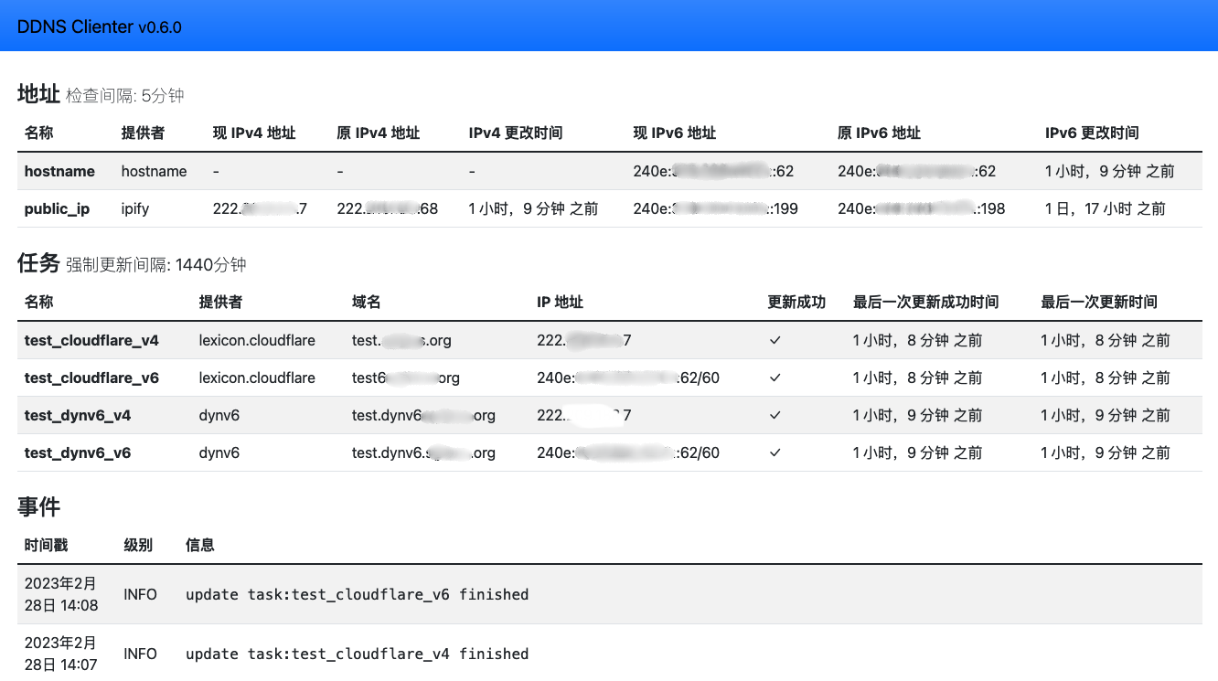1218x681 pixels.
Task: Click checkmark icon in test_dynv6_v6 row
Action: [775, 452]
